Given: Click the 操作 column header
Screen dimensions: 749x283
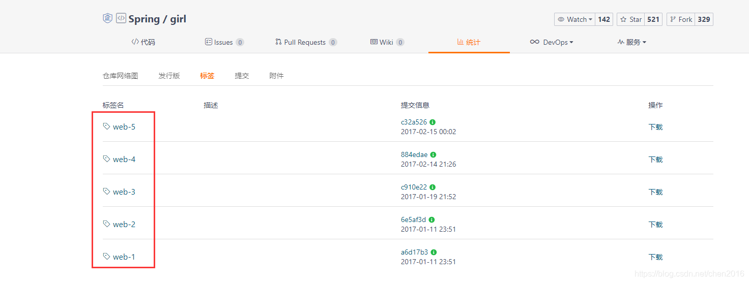Looking at the screenshot, I should (655, 105).
